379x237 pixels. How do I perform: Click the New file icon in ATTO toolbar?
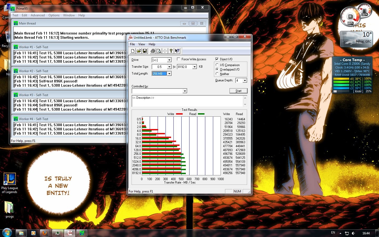(x=133, y=51)
